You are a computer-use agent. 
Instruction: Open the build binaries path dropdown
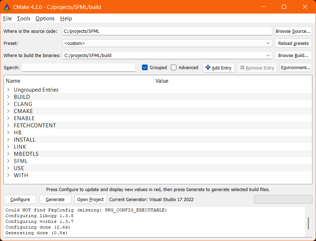pos(269,55)
